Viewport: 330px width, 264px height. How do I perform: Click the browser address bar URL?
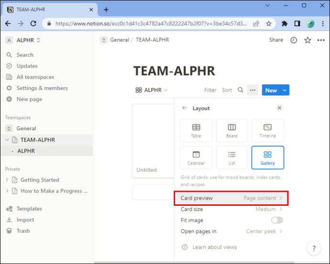[151, 23]
